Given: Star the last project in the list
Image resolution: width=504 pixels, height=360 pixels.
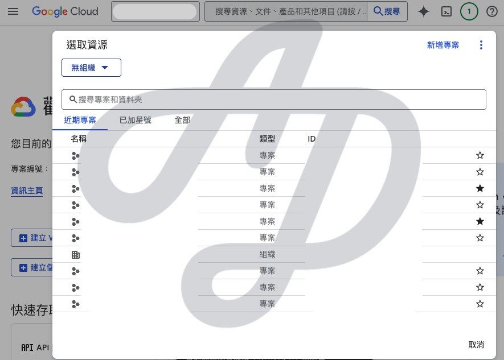Looking at the screenshot, I should coord(480,304).
